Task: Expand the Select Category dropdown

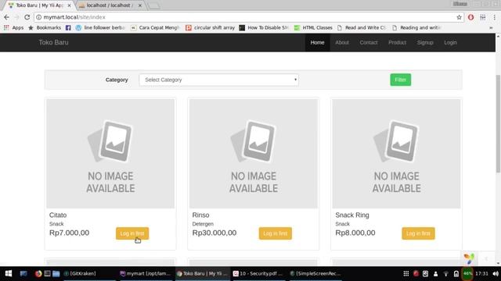Action: point(219,80)
